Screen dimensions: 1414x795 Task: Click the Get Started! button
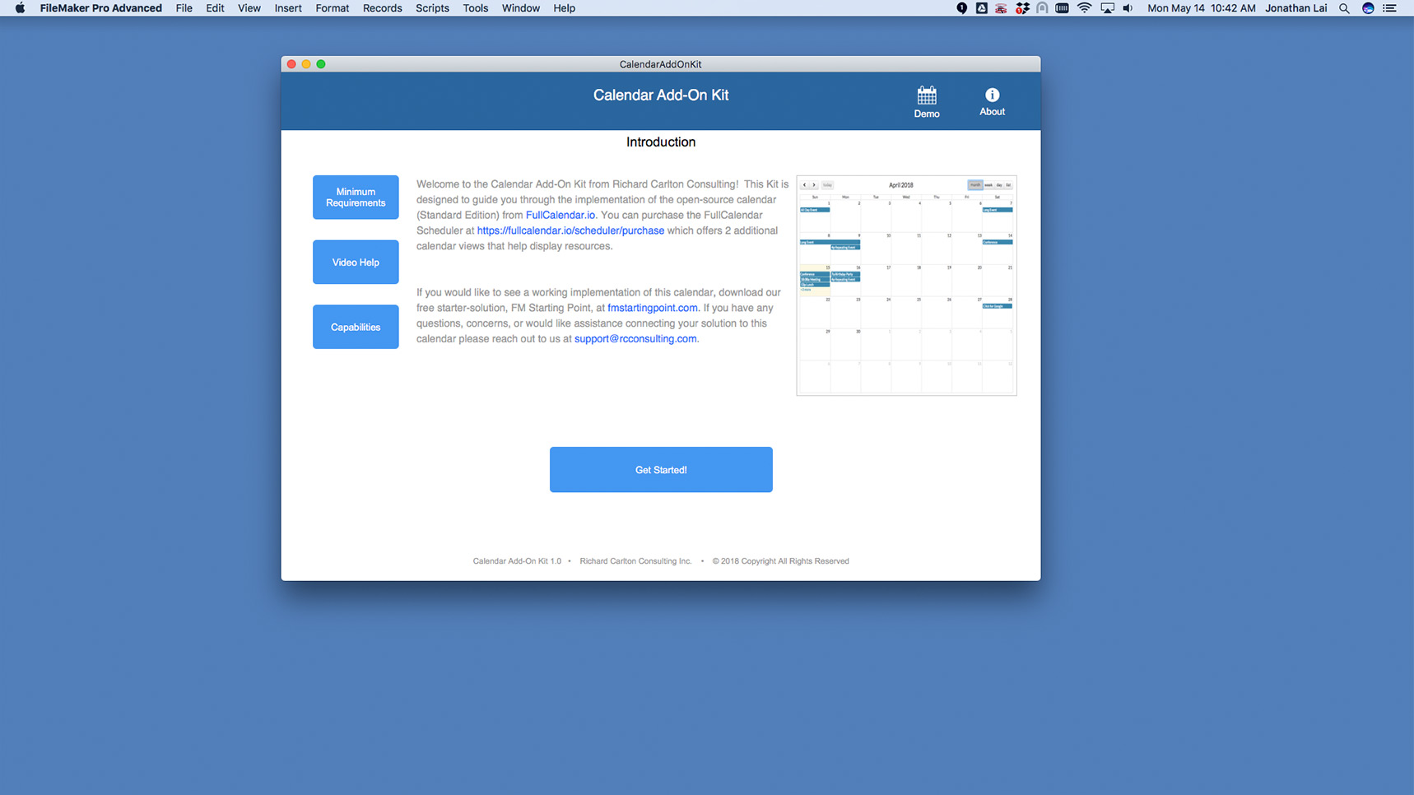661,470
